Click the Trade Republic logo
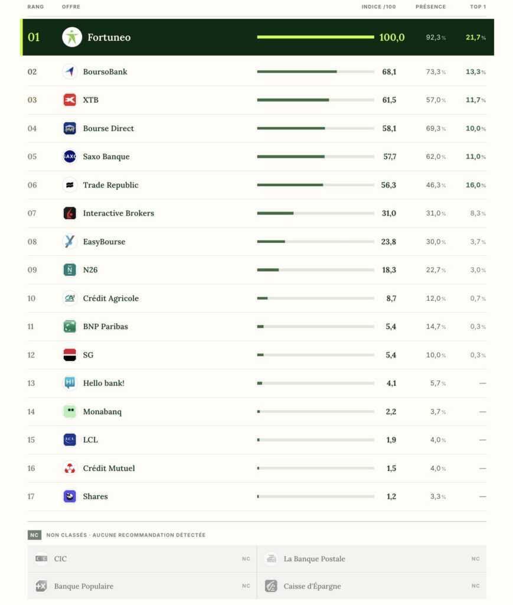513x605 pixels. pos(70,185)
